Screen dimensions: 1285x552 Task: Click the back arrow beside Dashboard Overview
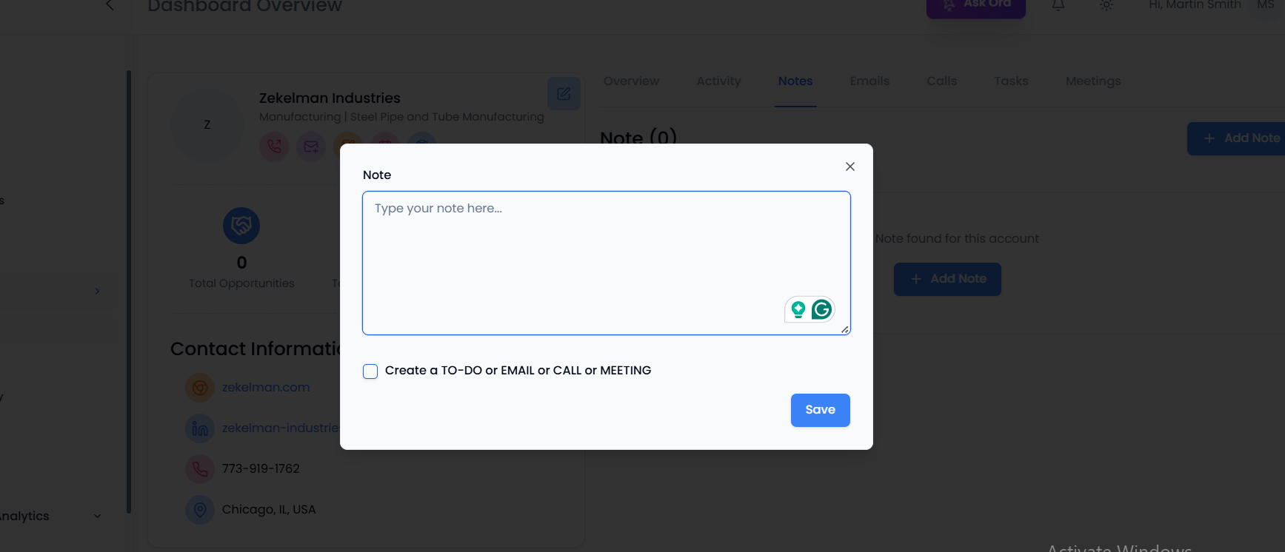[x=110, y=5]
